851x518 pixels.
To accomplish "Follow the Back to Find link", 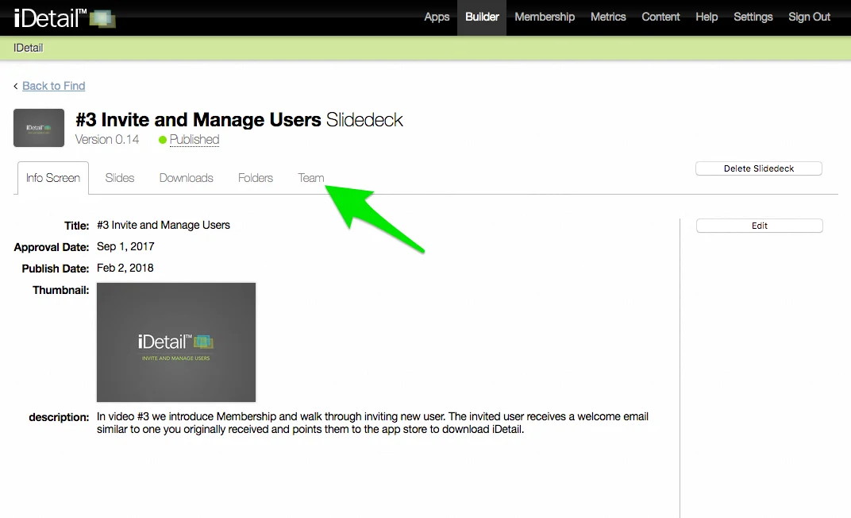I will click(x=54, y=86).
